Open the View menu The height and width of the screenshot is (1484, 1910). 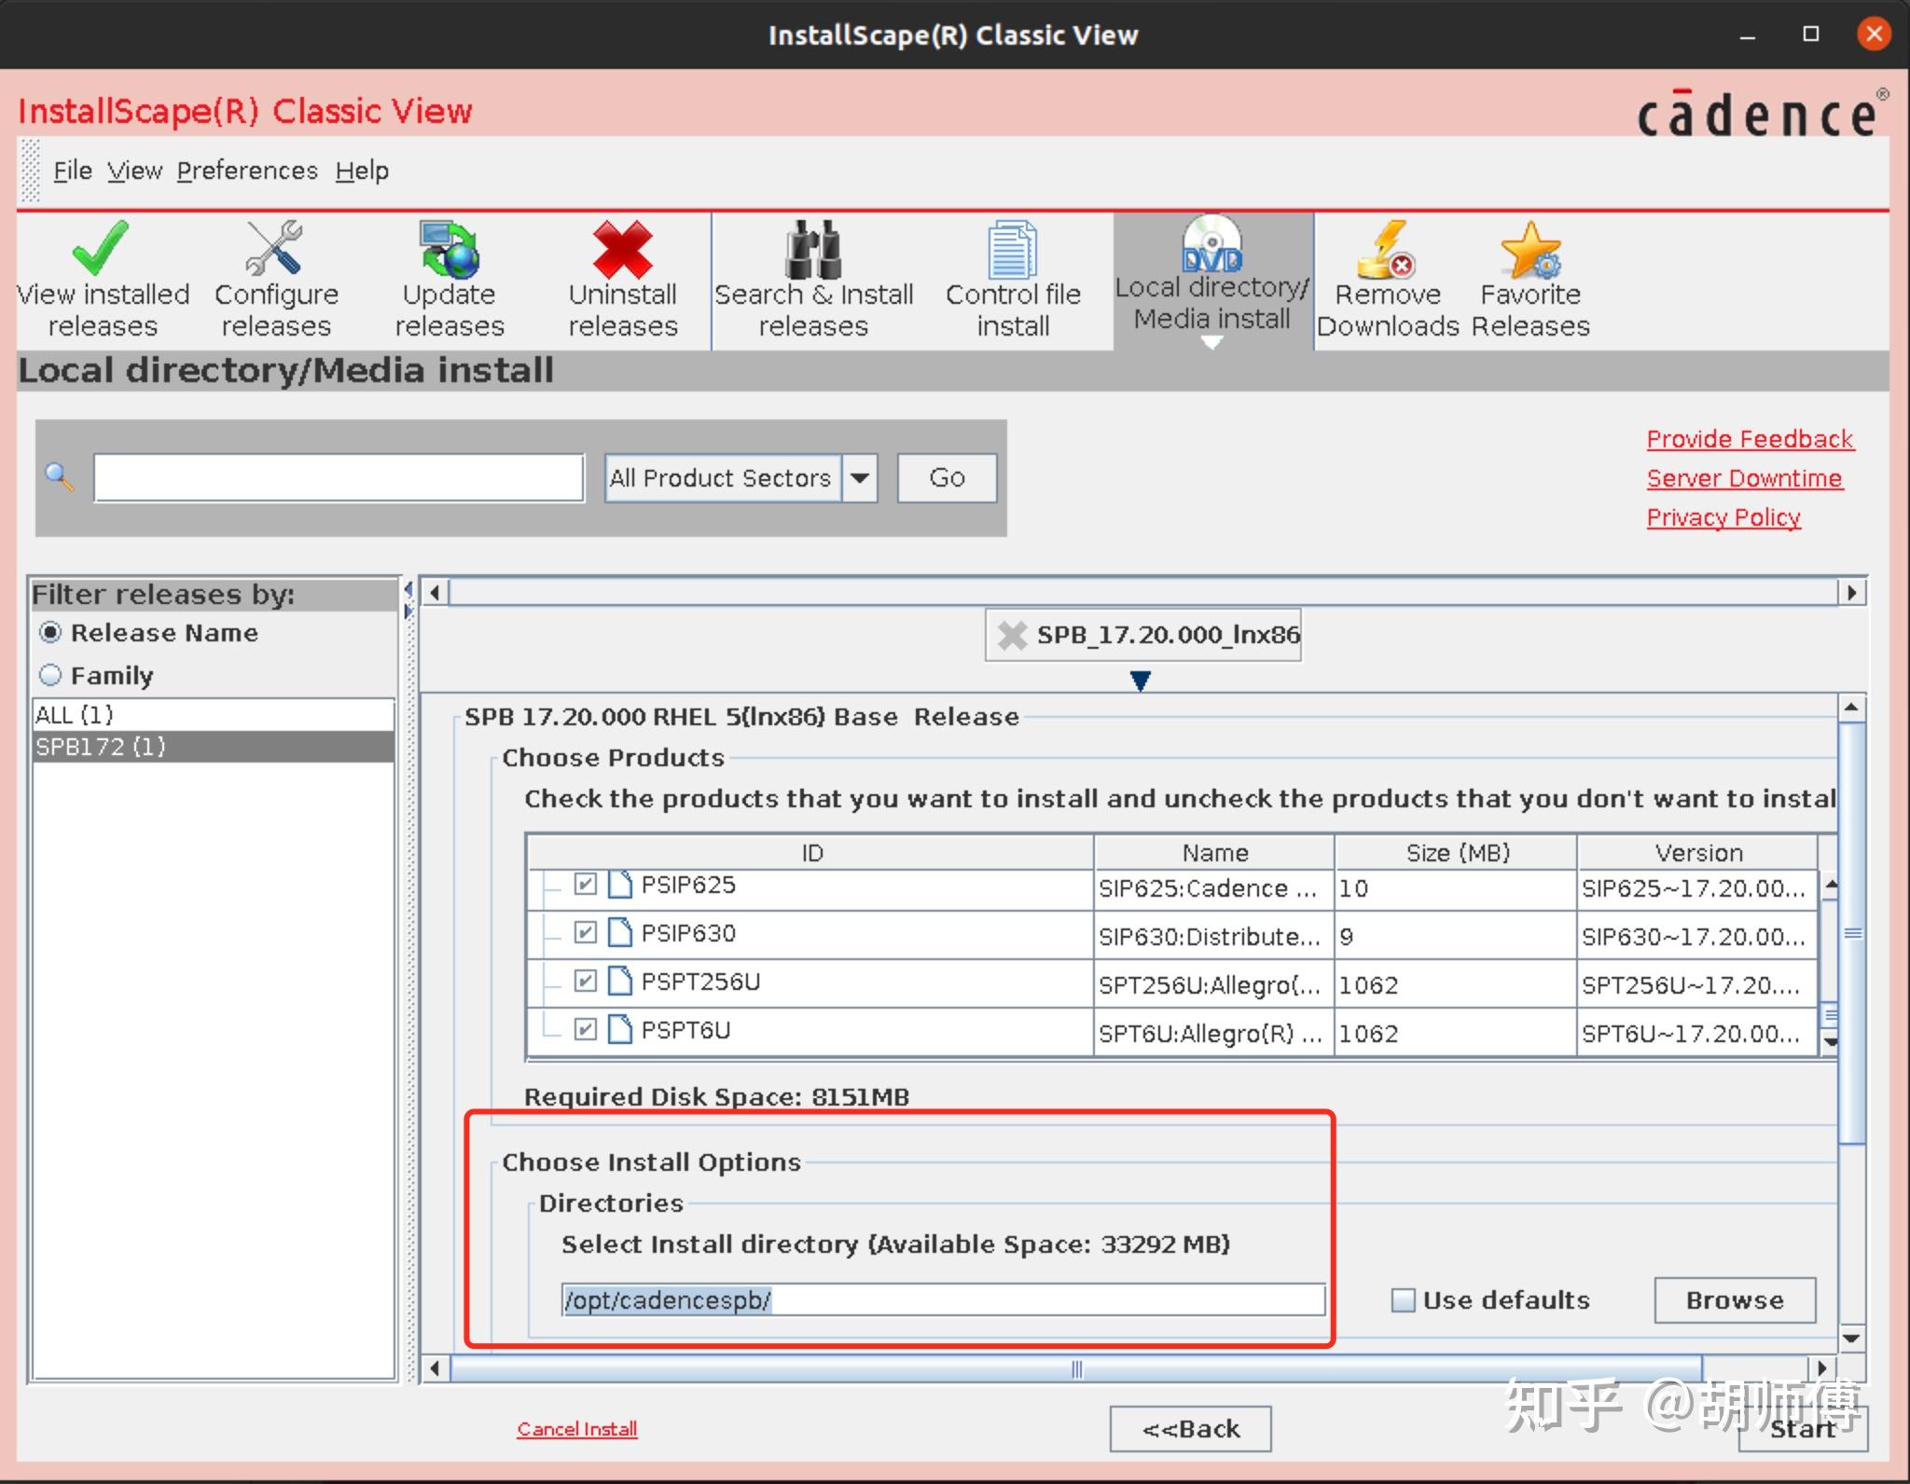click(x=134, y=171)
